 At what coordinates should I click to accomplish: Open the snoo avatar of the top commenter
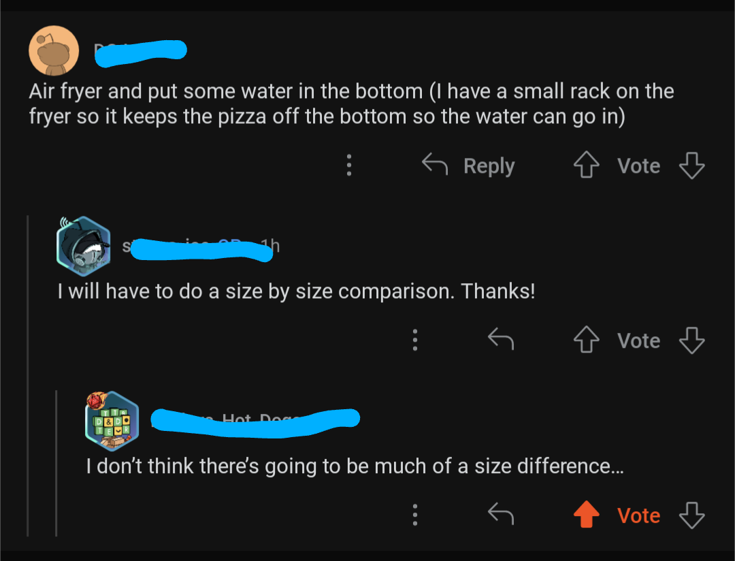(53, 50)
